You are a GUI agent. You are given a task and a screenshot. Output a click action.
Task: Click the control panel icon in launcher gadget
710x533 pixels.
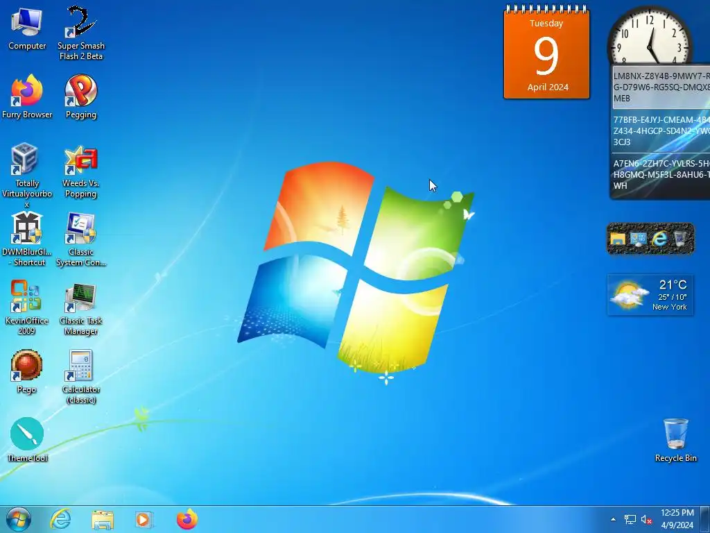[x=639, y=239]
